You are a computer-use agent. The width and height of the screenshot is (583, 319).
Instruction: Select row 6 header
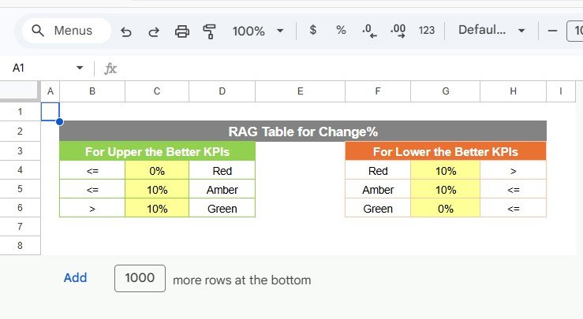pyautogui.click(x=20, y=208)
